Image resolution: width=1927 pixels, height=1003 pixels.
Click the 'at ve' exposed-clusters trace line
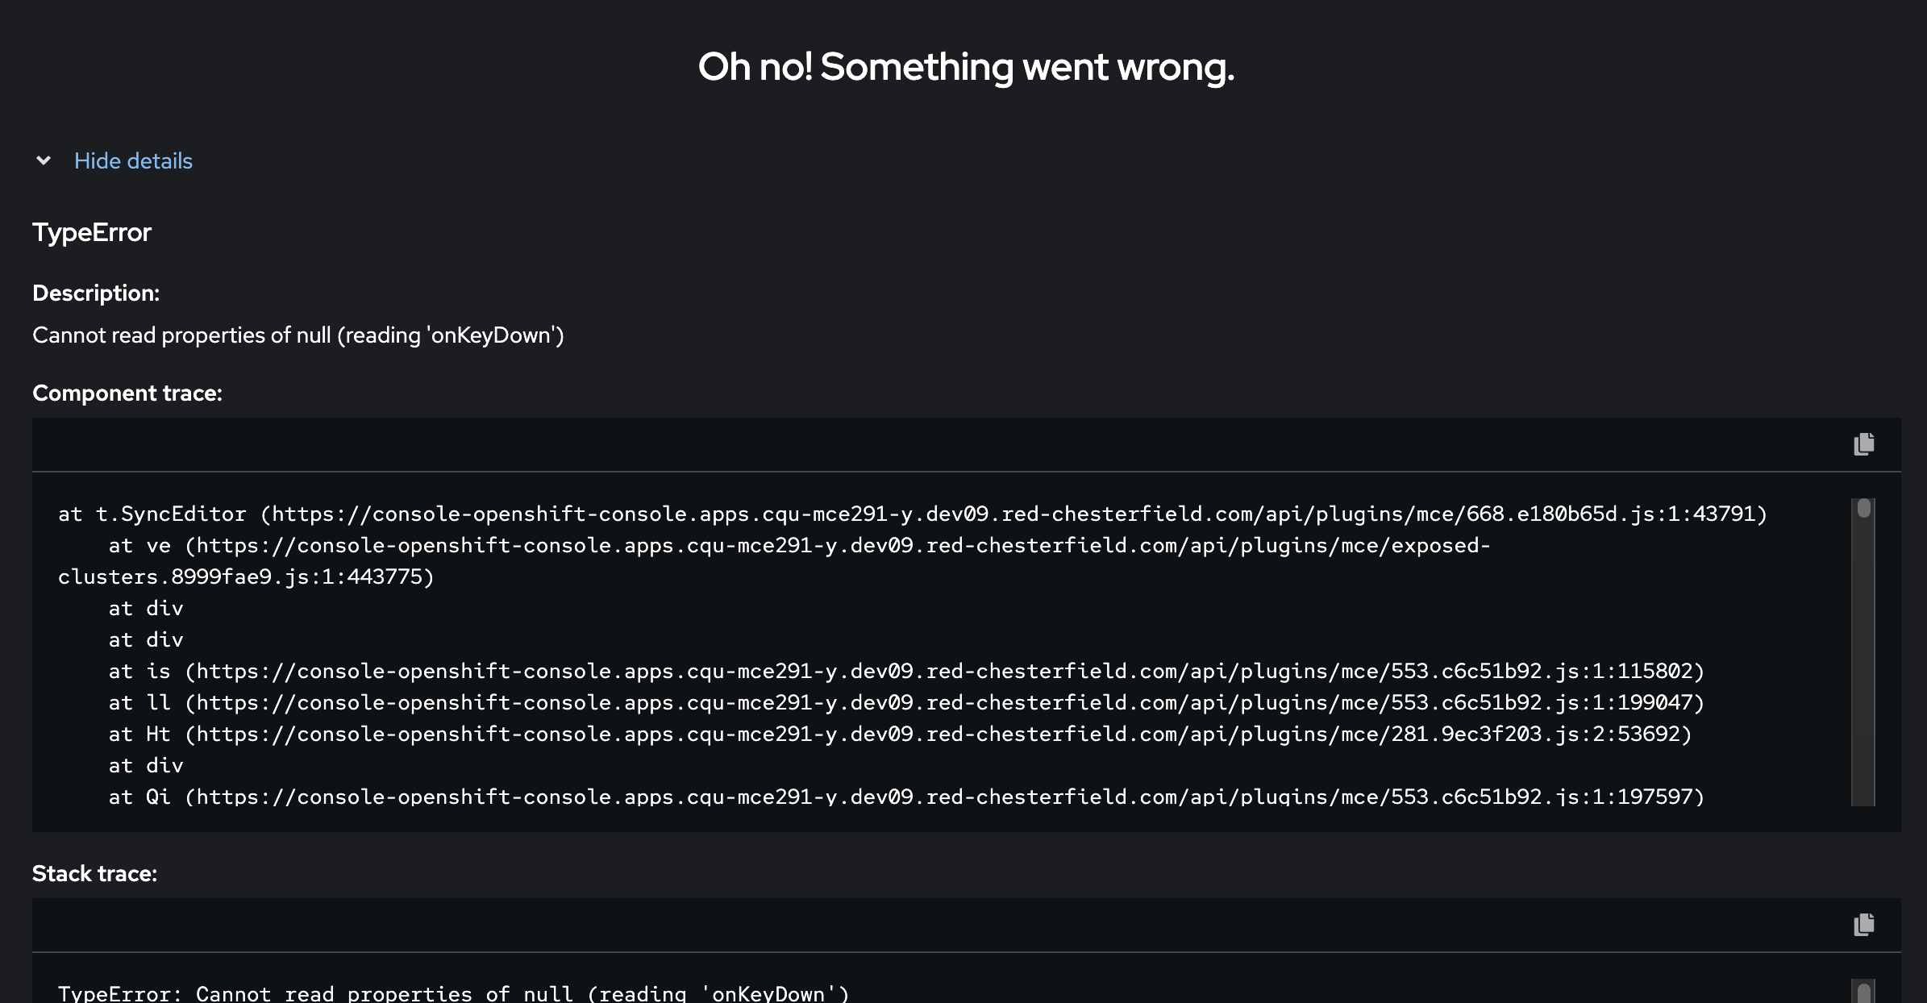click(x=798, y=546)
